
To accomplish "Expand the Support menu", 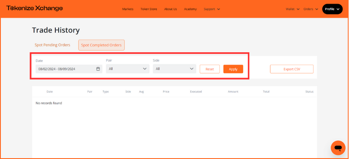I will click(212, 9).
